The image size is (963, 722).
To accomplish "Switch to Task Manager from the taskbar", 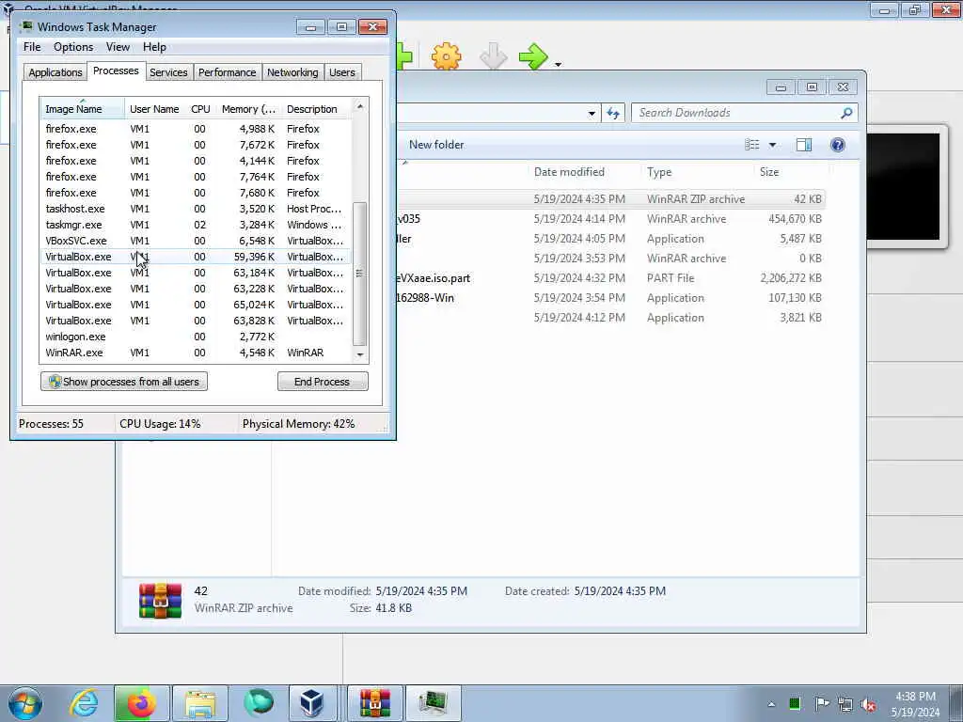I will pyautogui.click(x=433, y=703).
